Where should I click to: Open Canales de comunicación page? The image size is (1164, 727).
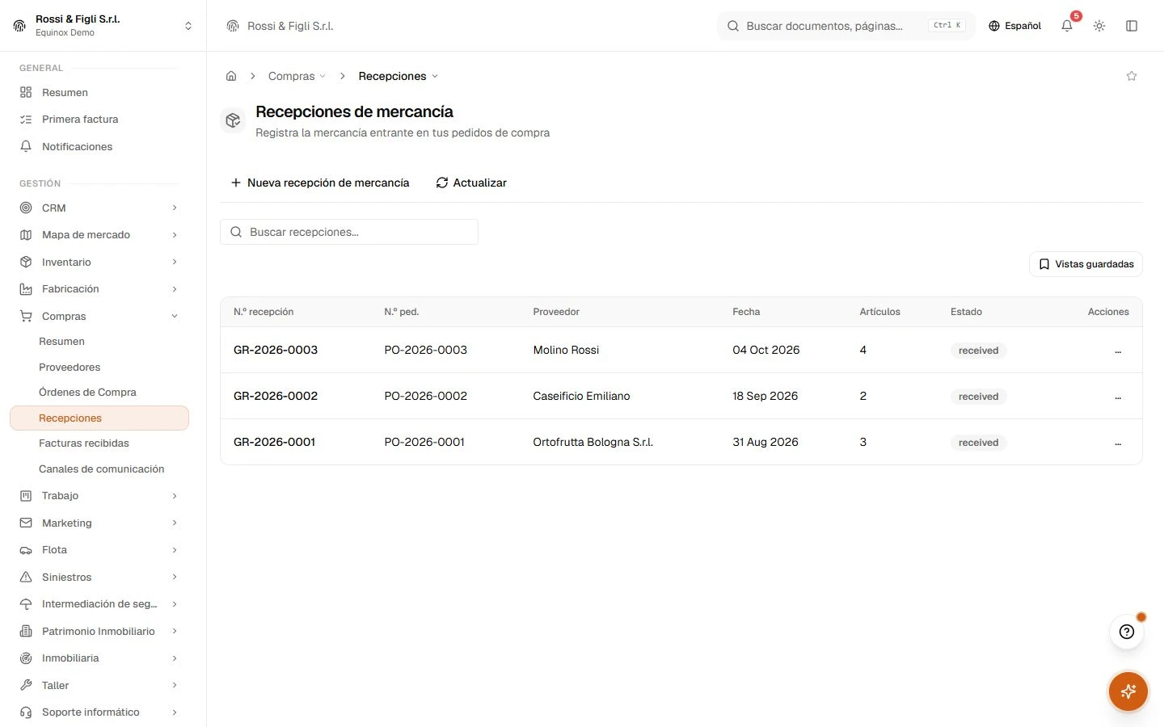[x=102, y=469]
